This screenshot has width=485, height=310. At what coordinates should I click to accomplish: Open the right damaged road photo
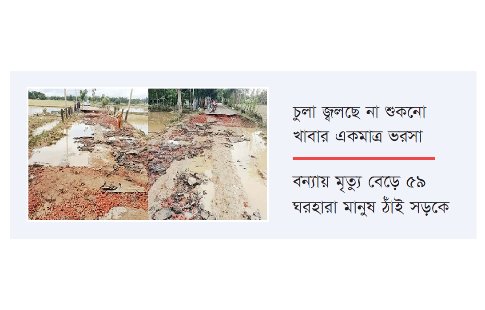coord(207,154)
